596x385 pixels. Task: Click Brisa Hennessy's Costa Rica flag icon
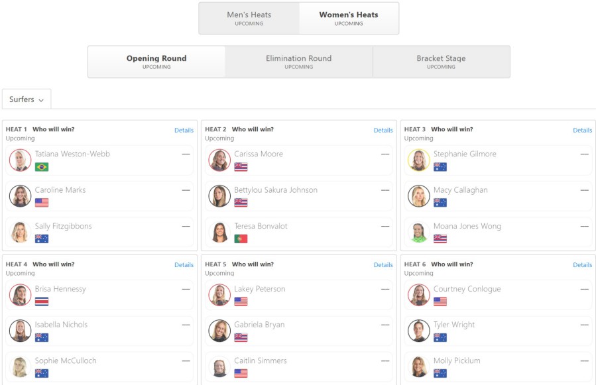42,302
